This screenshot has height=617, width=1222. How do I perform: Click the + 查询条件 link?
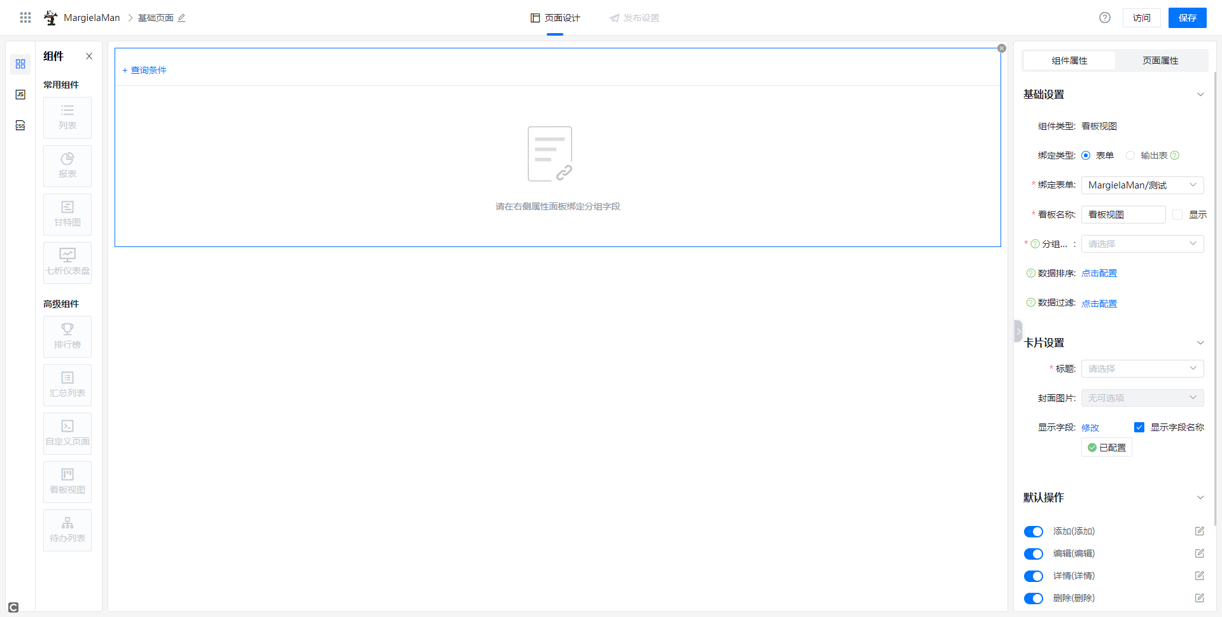click(144, 70)
